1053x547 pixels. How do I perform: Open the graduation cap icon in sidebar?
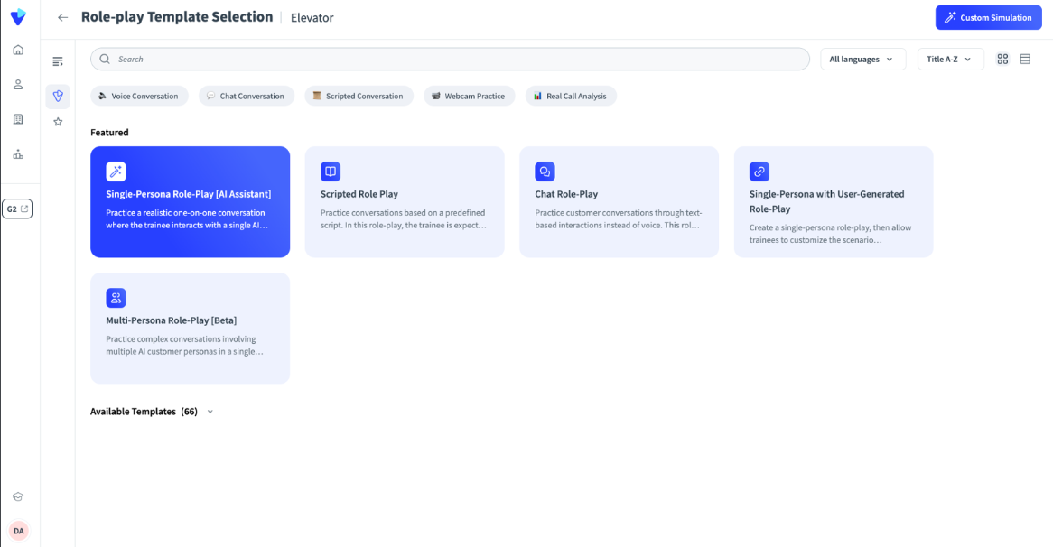[18, 496]
